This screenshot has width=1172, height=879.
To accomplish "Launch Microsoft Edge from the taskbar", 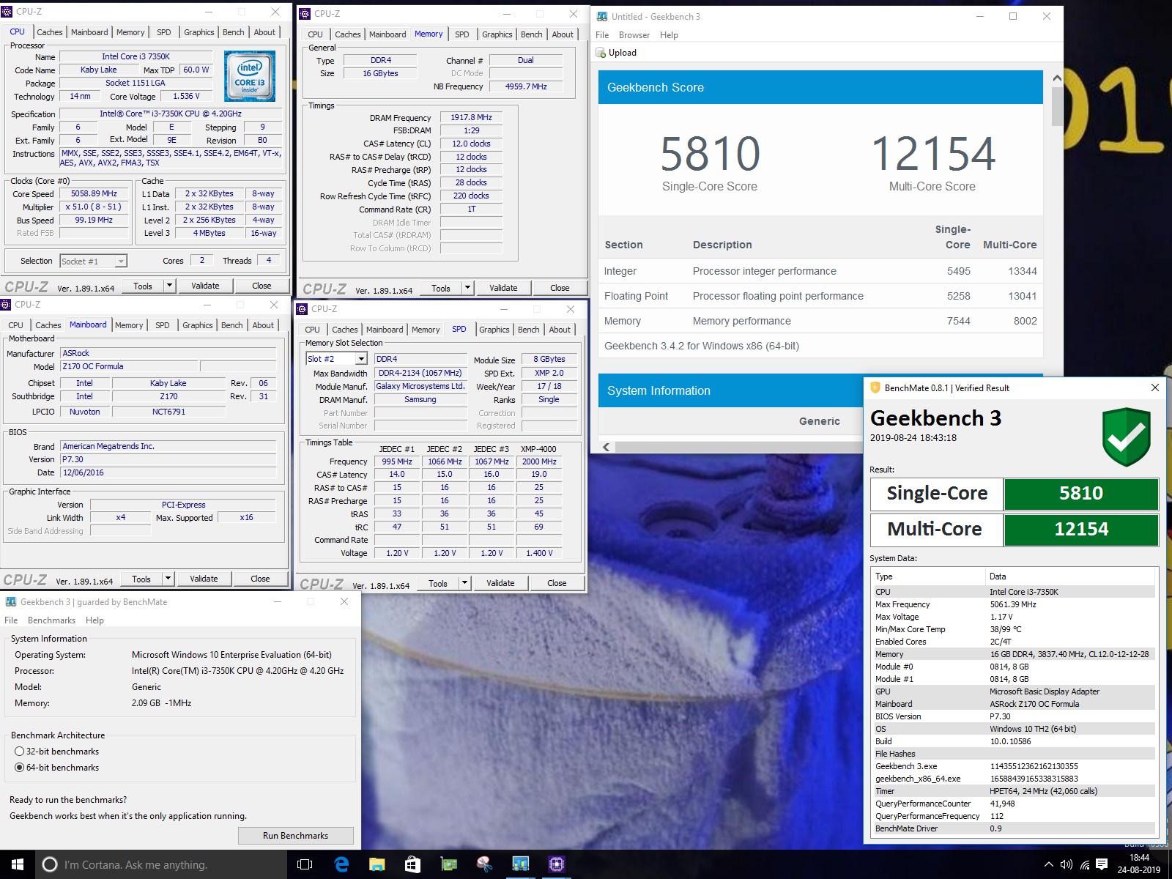I will [341, 864].
